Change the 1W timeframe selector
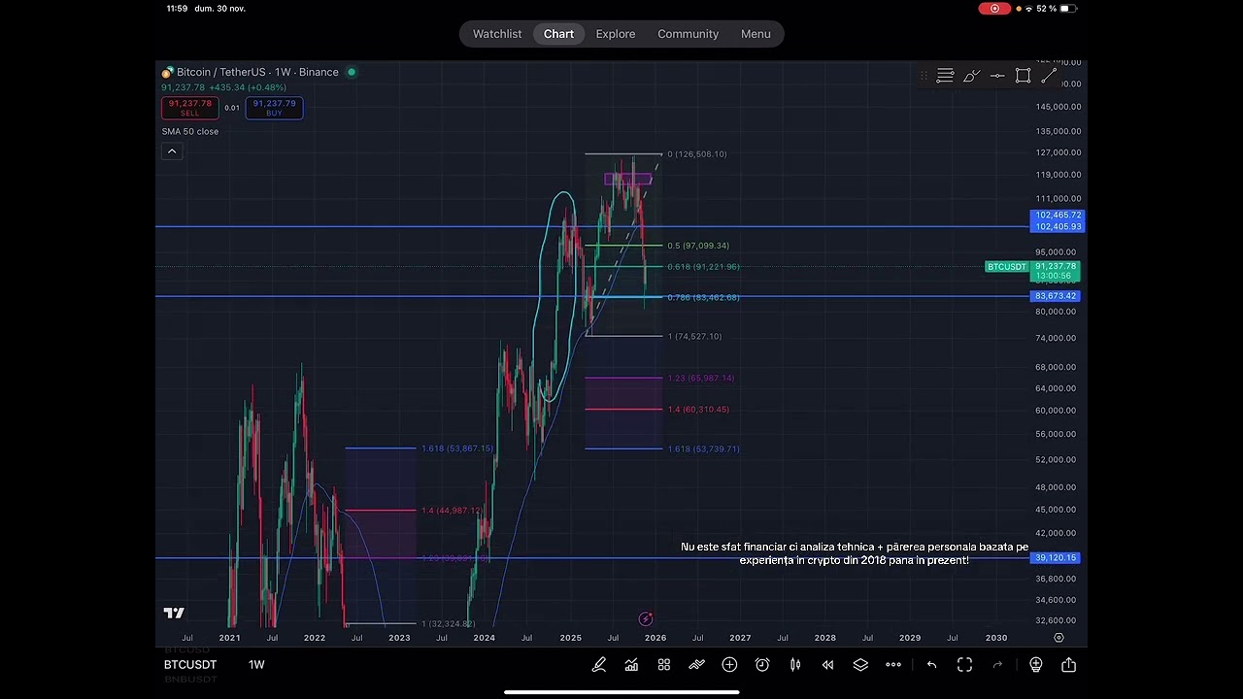1243x699 pixels. [x=256, y=665]
